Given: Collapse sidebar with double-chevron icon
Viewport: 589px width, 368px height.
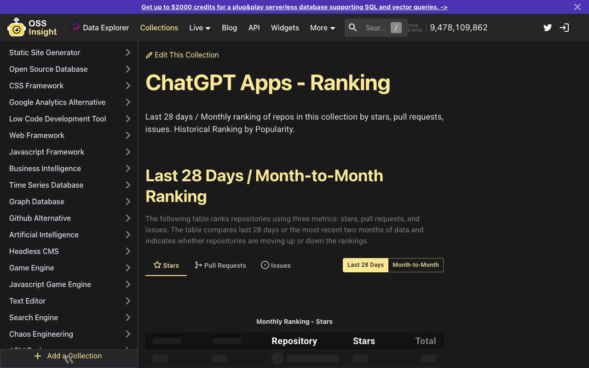Looking at the screenshot, I should (x=69, y=359).
